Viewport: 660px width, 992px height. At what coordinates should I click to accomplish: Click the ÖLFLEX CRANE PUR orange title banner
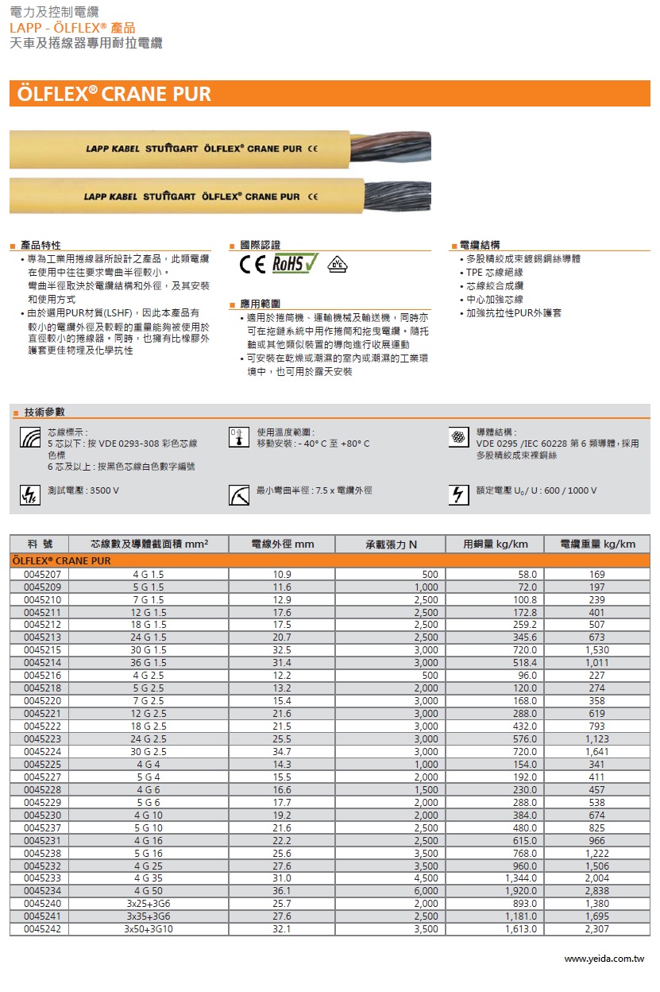pyautogui.click(x=330, y=94)
